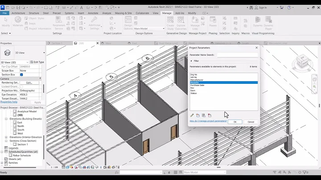
Task: Collapse Sections (Cross Section) tree node
Action: (6, 141)
